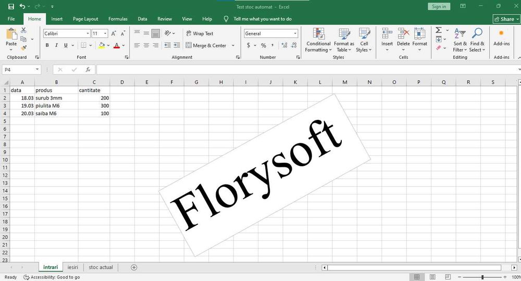Increase font size with the large A icon
This screenshot has width=521, height=281.
pos(114,33)
